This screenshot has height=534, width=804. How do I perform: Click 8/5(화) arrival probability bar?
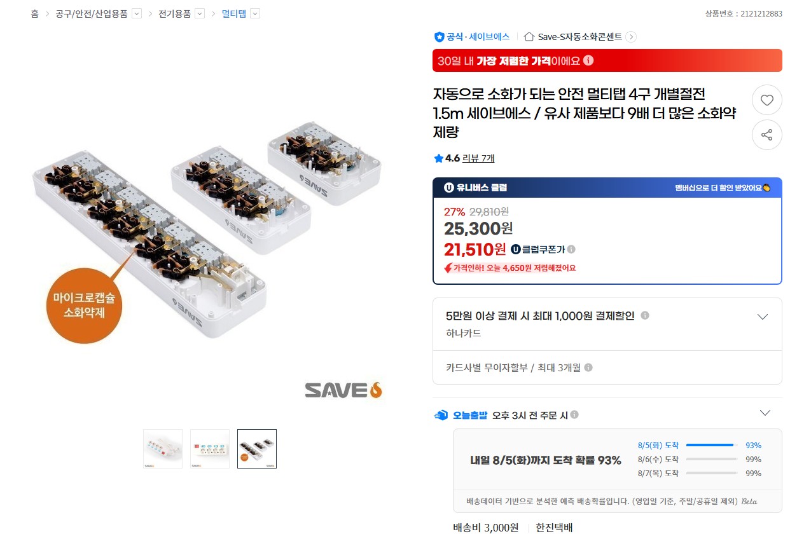(x=712, y=445)
